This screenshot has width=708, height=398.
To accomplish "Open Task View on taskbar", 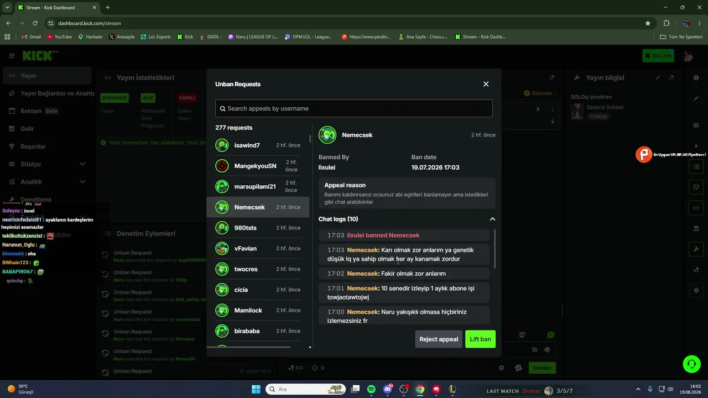I will 356,390.
